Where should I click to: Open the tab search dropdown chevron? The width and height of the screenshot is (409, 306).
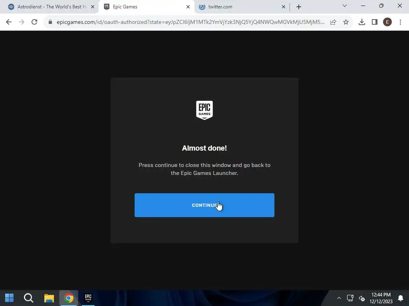pyautogui.click(x=345, y=6)
